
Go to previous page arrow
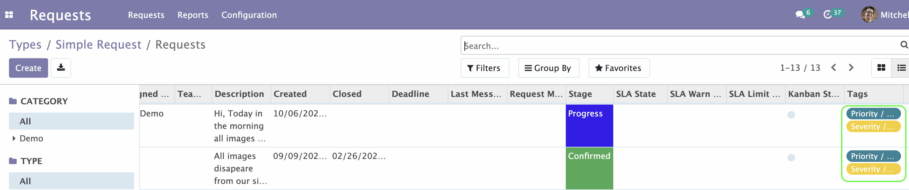pos(834,67)
